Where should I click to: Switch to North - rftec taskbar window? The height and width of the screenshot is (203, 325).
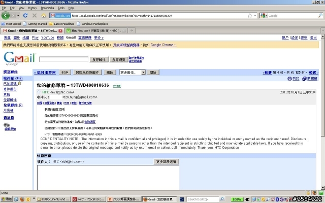[x=89, y=199]
